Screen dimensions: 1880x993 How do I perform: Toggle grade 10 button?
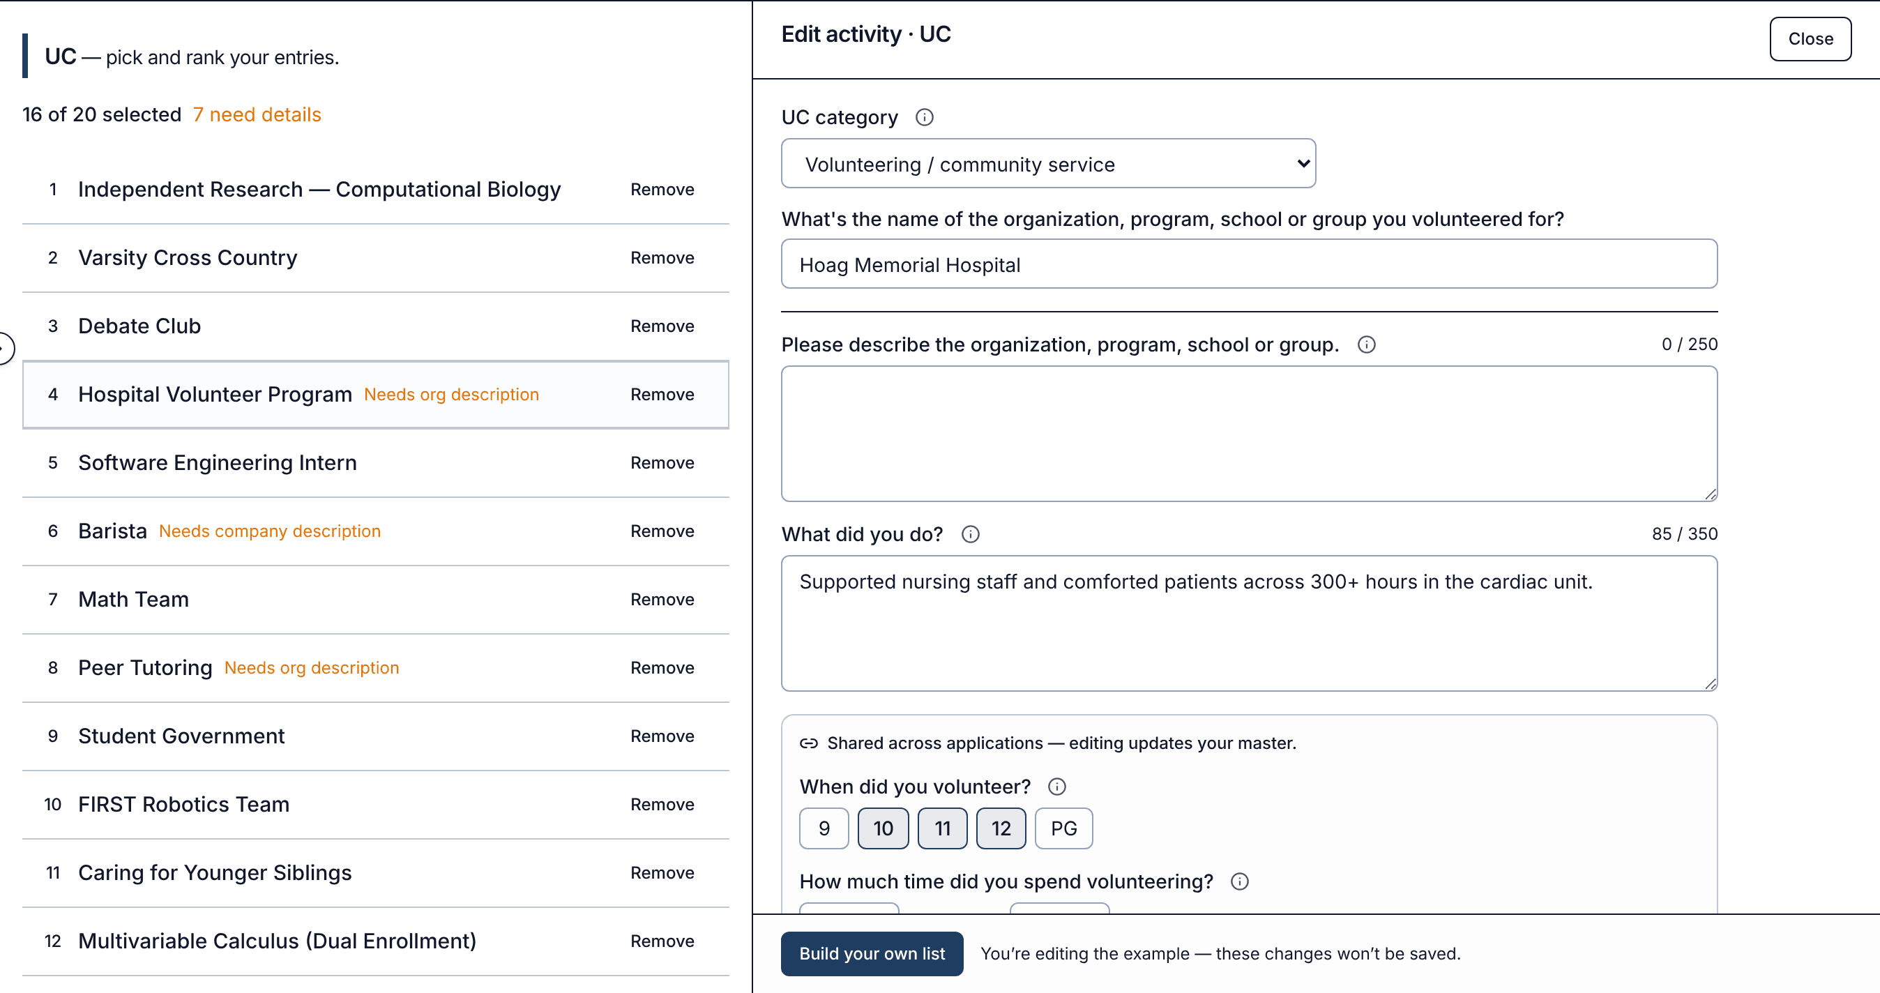point(883,828)
